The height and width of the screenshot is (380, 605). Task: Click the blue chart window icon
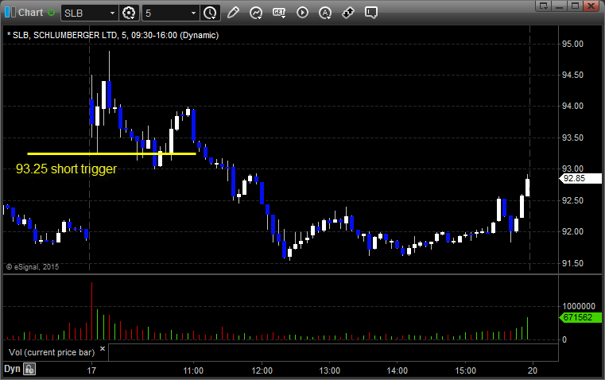(10, 13)
